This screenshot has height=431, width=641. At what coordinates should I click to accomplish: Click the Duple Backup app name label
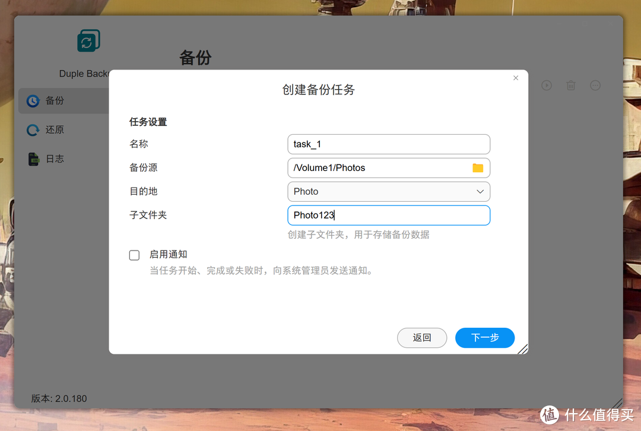84,74
